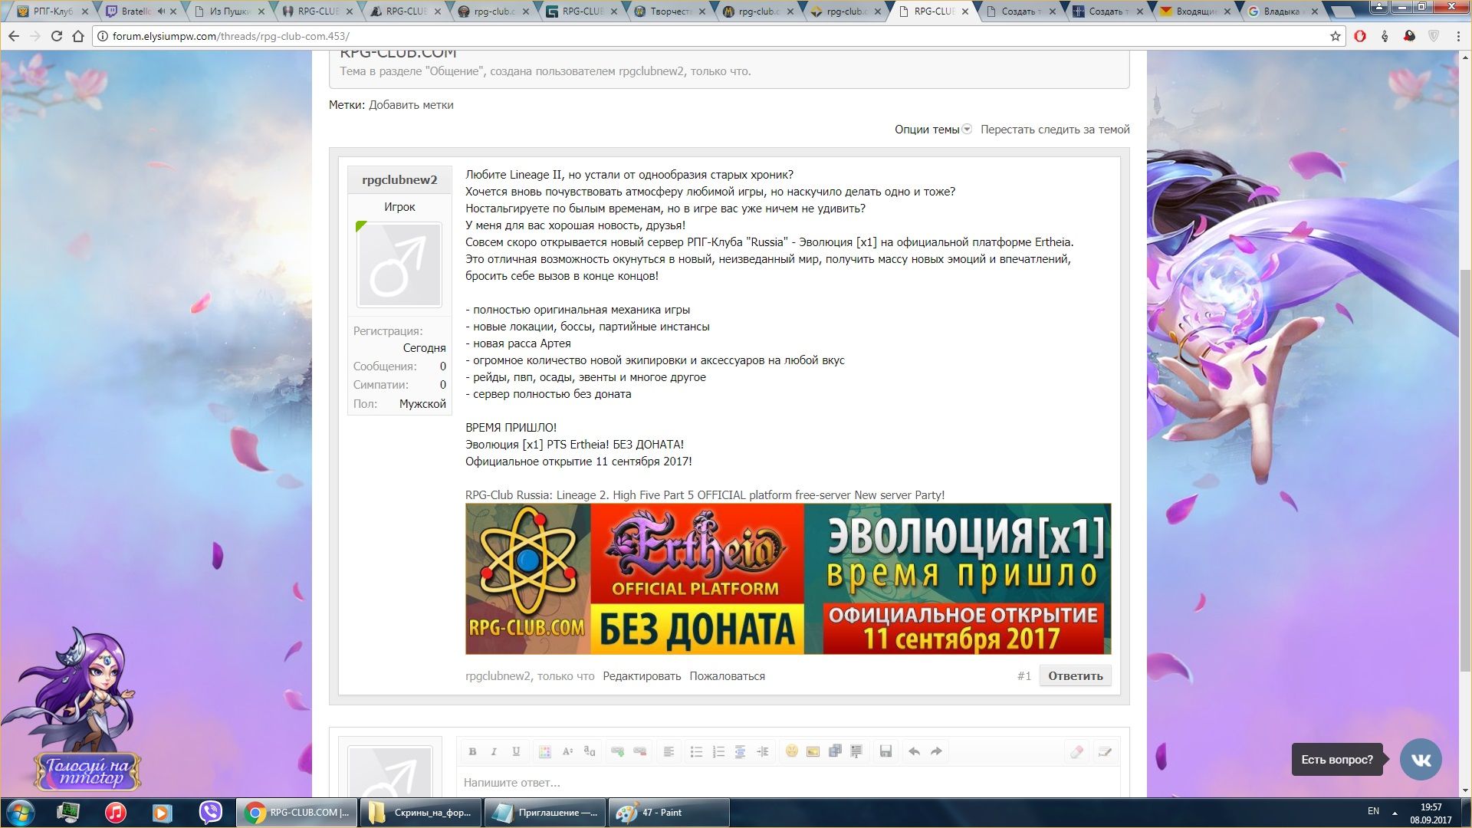The height and width of the screenshot is (828, 1472).
Task: Click the save draft floppy icon
Action: pyautogui.click(x=886, y=751)
